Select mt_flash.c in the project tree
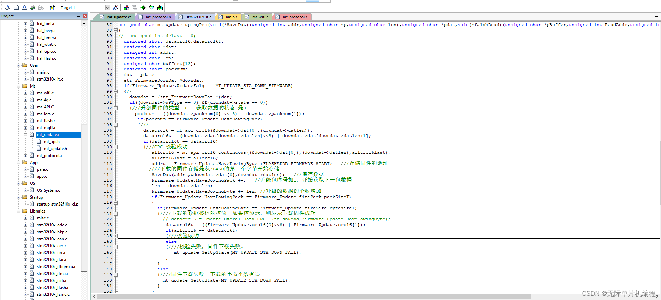The height and width of the screenshot is (300, 661). point(46,121)
